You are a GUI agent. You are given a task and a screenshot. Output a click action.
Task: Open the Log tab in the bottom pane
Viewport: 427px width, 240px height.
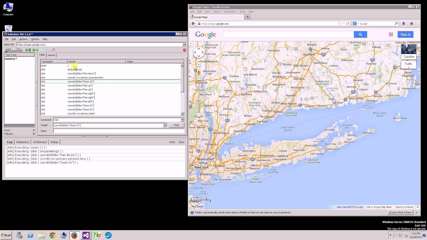pos(10,142)
